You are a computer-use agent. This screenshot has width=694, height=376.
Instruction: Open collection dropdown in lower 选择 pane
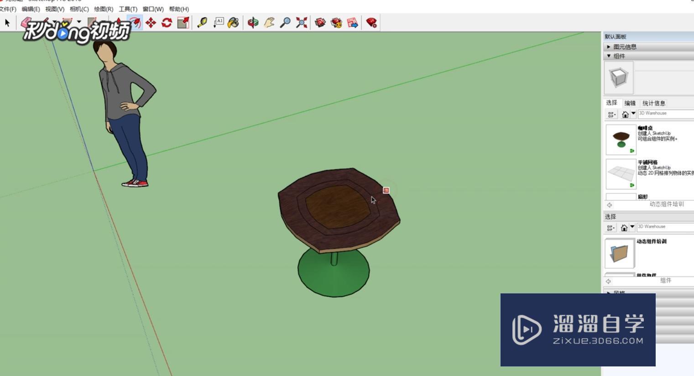(x=632, y=227)
